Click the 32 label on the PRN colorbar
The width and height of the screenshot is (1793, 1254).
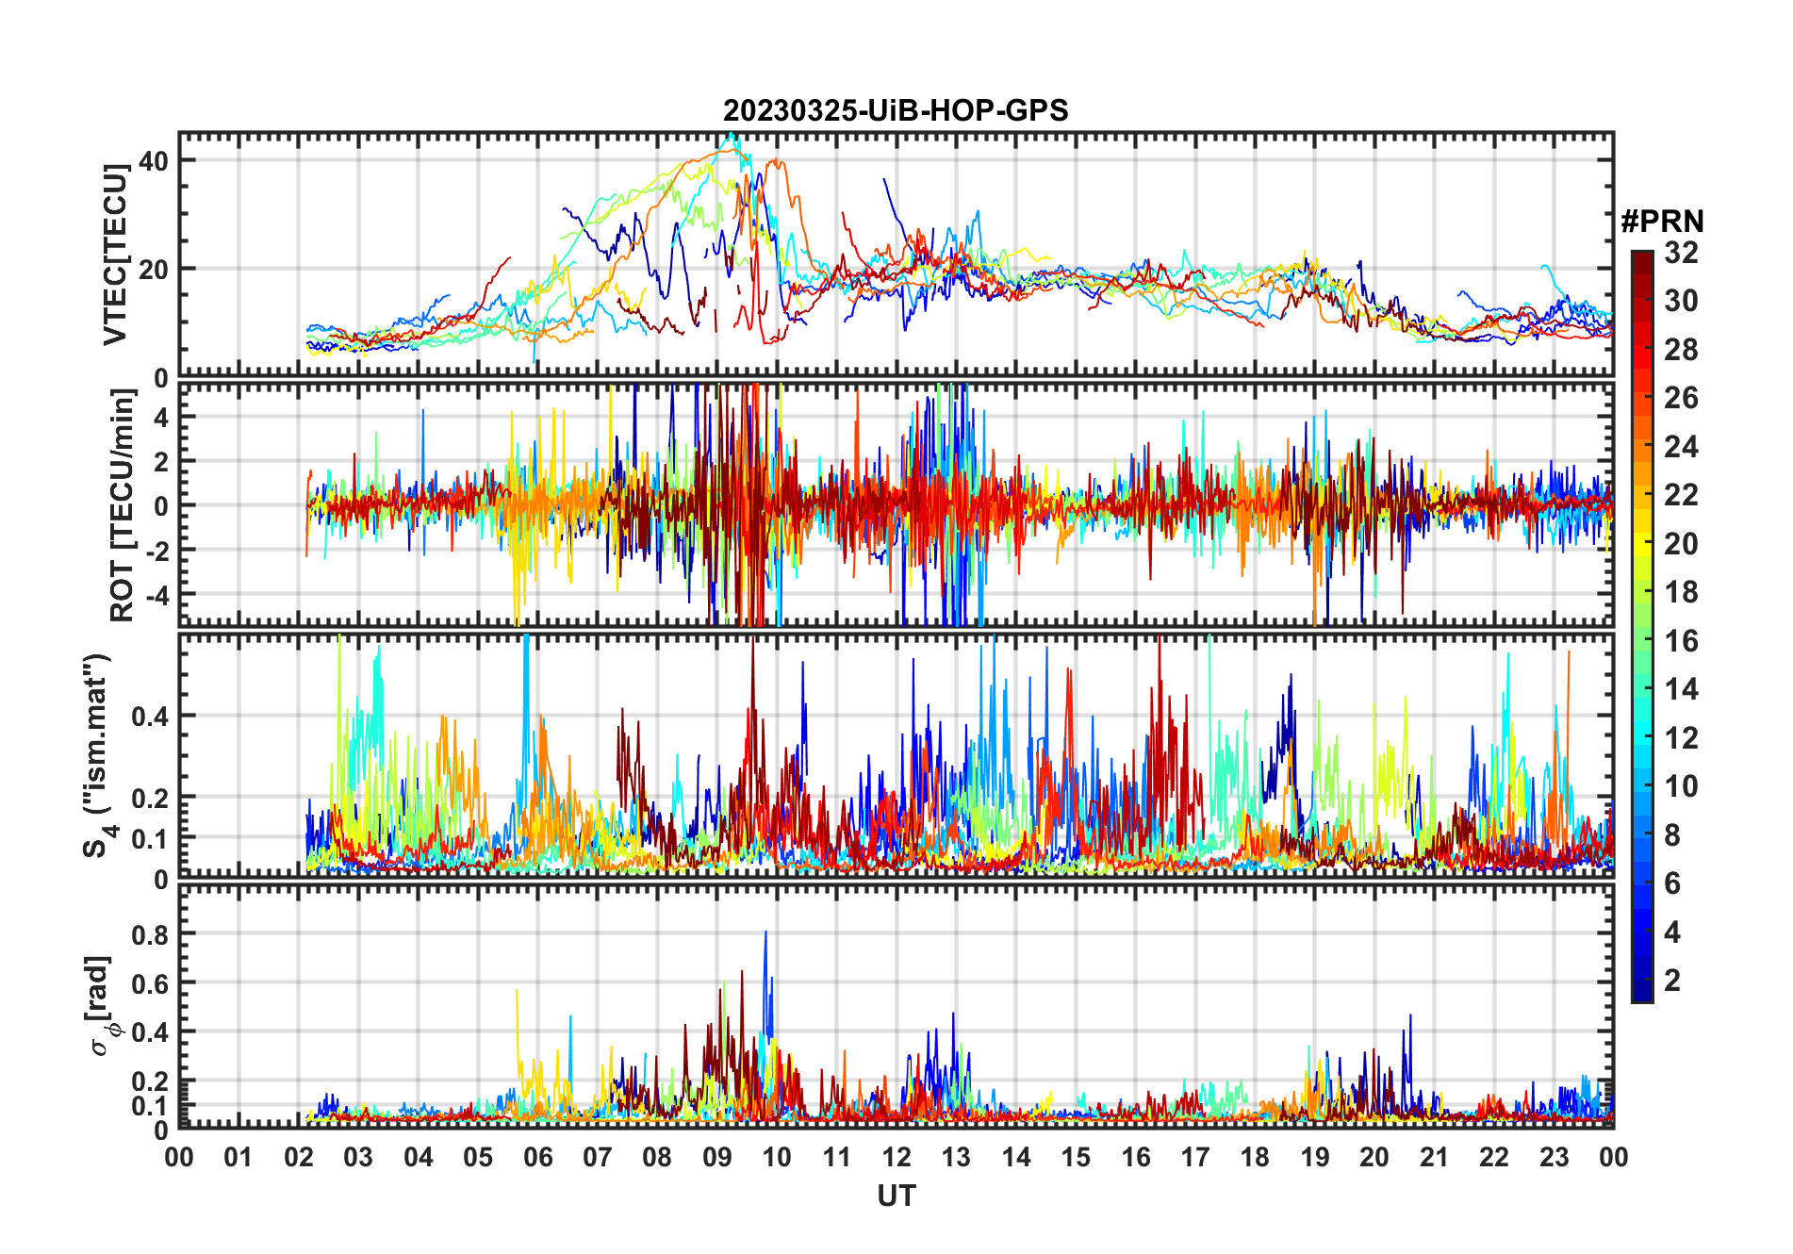pyautogui.click(x=1681, y=253)
